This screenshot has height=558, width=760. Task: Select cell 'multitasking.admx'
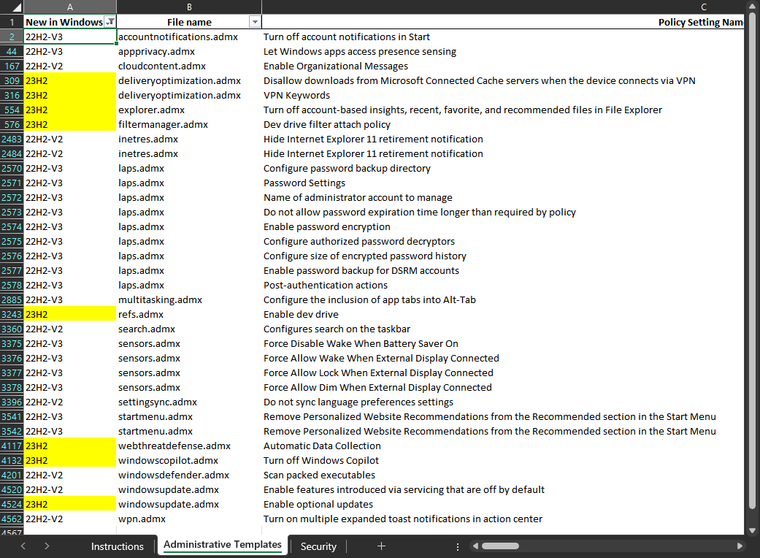[189, 299]
